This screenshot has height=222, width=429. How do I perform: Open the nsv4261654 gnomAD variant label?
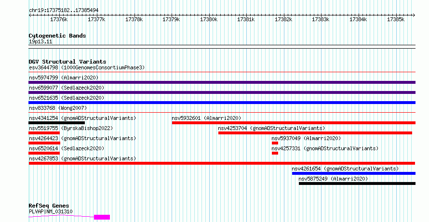pos(345,169)
